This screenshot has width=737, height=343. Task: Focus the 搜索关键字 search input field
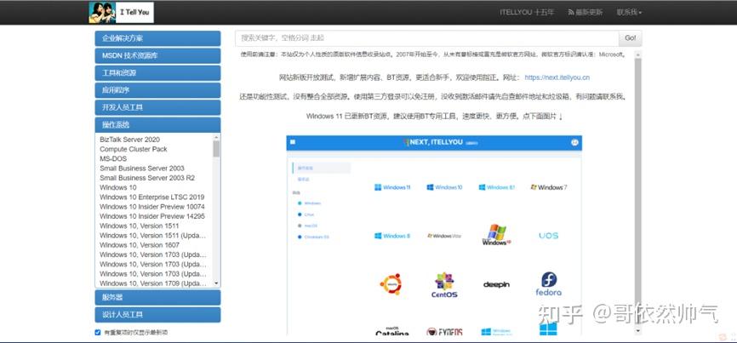point(426,38)
